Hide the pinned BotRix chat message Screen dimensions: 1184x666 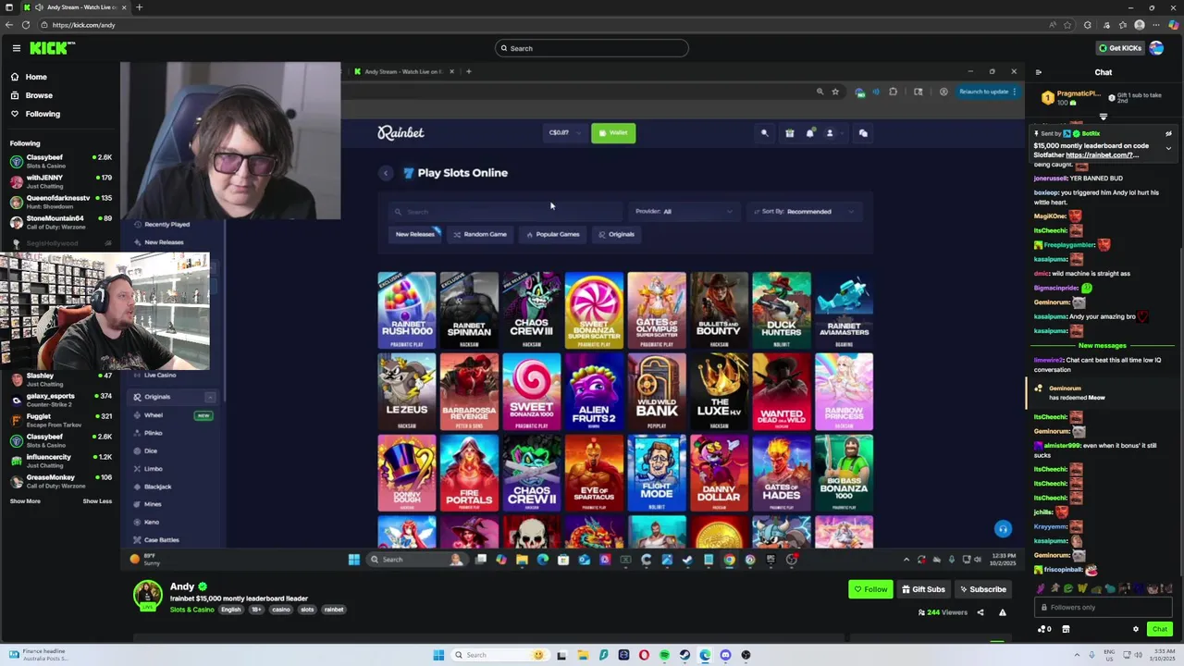pyautogui.click(x=1168, y=133)
